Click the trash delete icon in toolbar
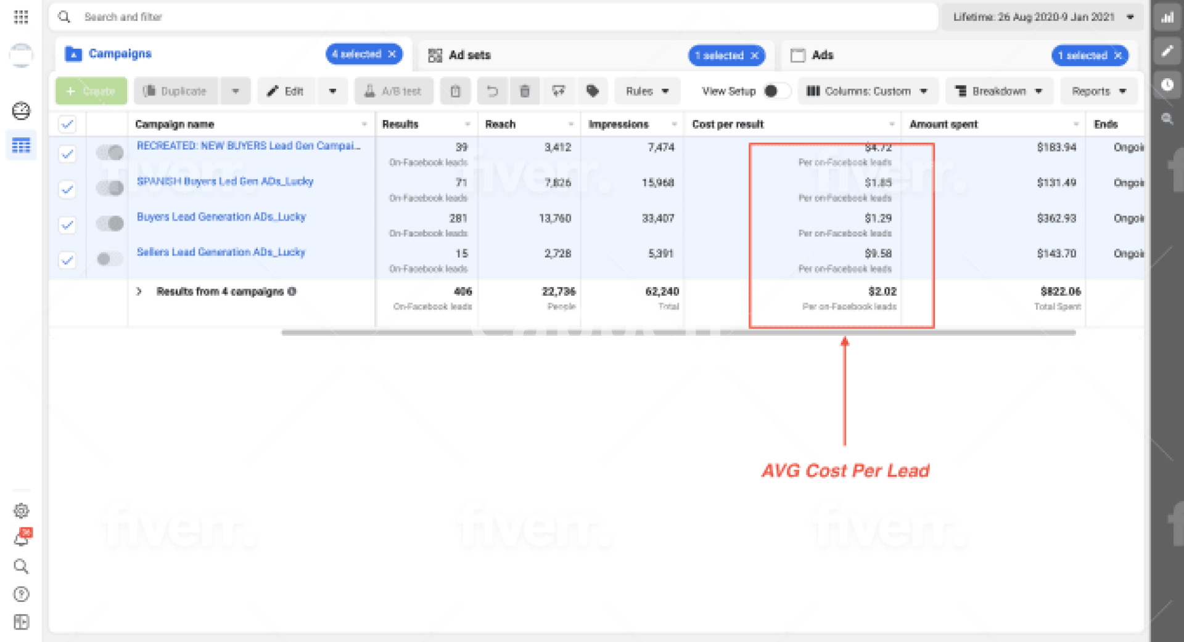 (x=524, y=91)
